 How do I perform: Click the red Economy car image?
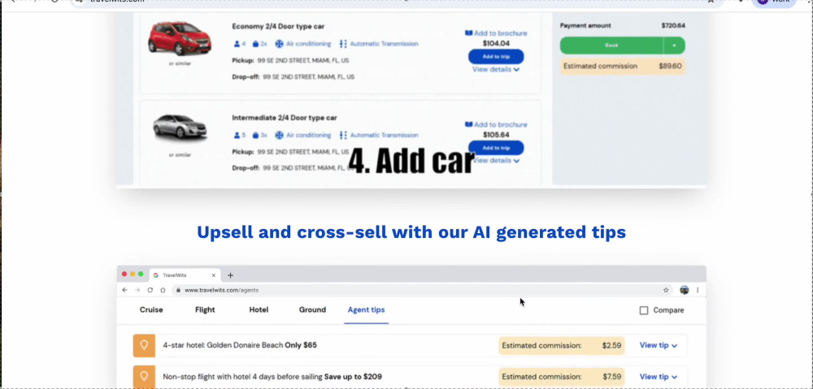[x=180, y=39]
